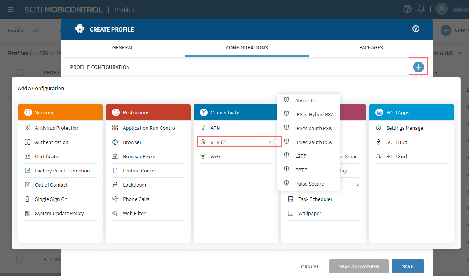Open the AC - Mo profile link

point(52,259)
